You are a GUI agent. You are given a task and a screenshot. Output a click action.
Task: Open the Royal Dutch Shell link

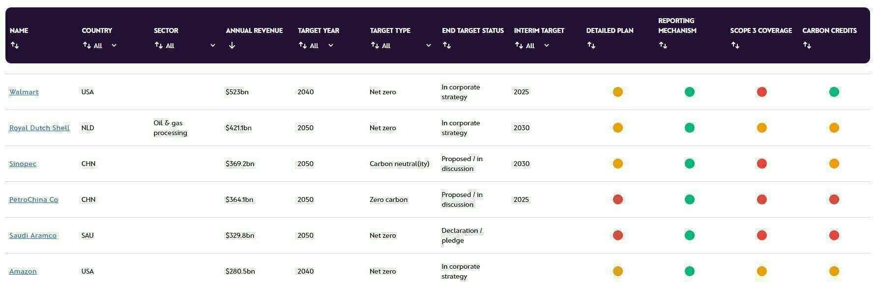coord(39,128)
